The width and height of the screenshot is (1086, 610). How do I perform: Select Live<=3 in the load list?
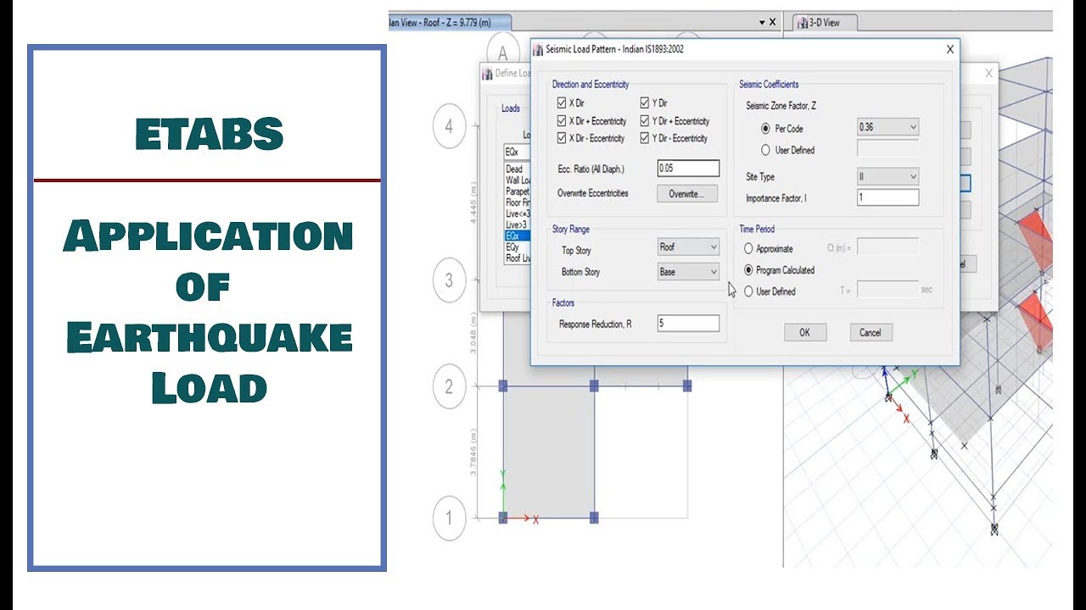click(x=518, y=213)
